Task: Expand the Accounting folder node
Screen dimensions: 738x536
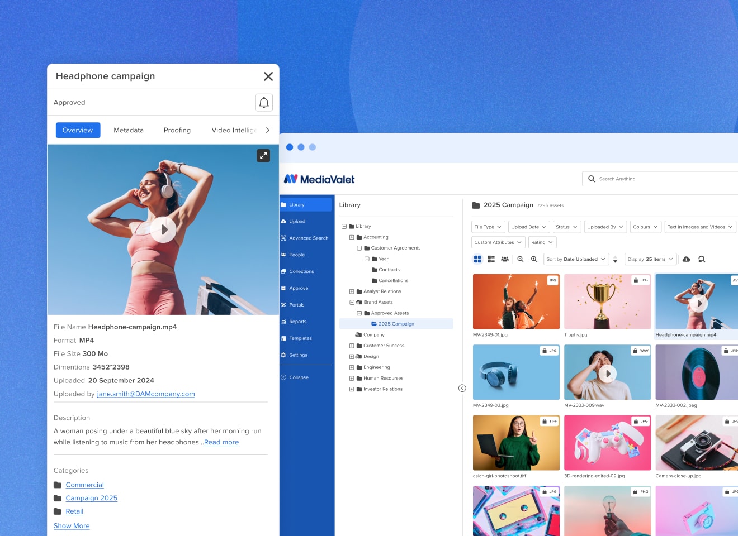Action: (352, 237)
